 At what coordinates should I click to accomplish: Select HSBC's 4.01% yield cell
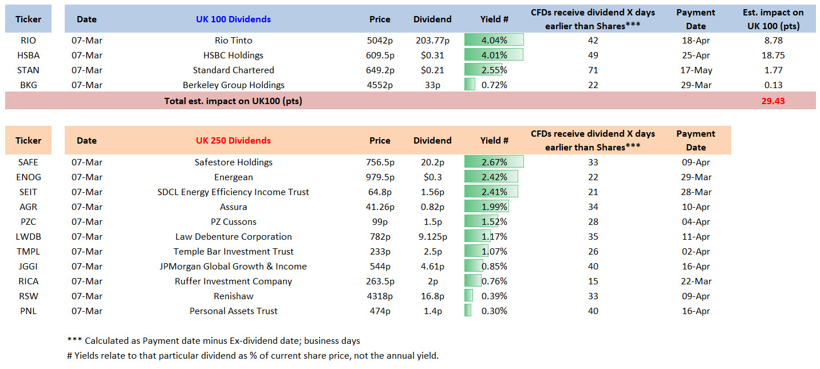click(x=494, y=55)
